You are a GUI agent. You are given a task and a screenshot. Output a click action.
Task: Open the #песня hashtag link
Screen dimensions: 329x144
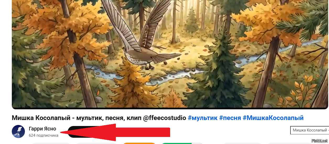tap(230, 118)
